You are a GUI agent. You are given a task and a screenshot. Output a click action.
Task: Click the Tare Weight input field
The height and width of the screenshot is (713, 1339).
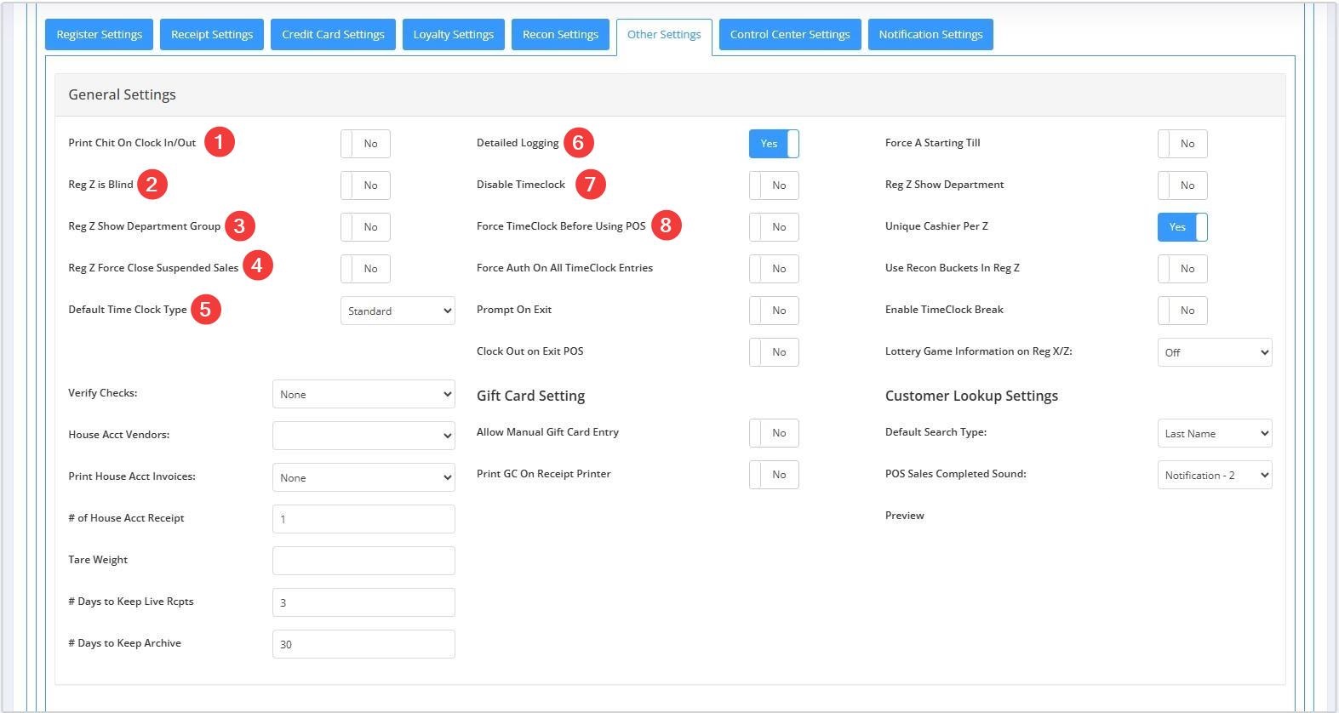[363, 561]
